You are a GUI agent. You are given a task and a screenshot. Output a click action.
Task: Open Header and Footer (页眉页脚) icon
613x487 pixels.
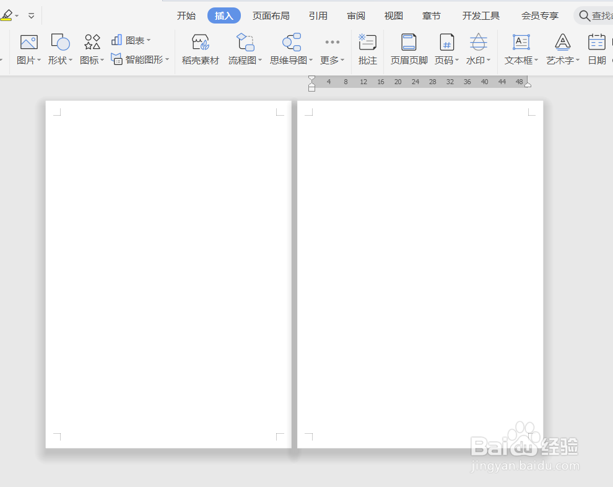point(409,42)
